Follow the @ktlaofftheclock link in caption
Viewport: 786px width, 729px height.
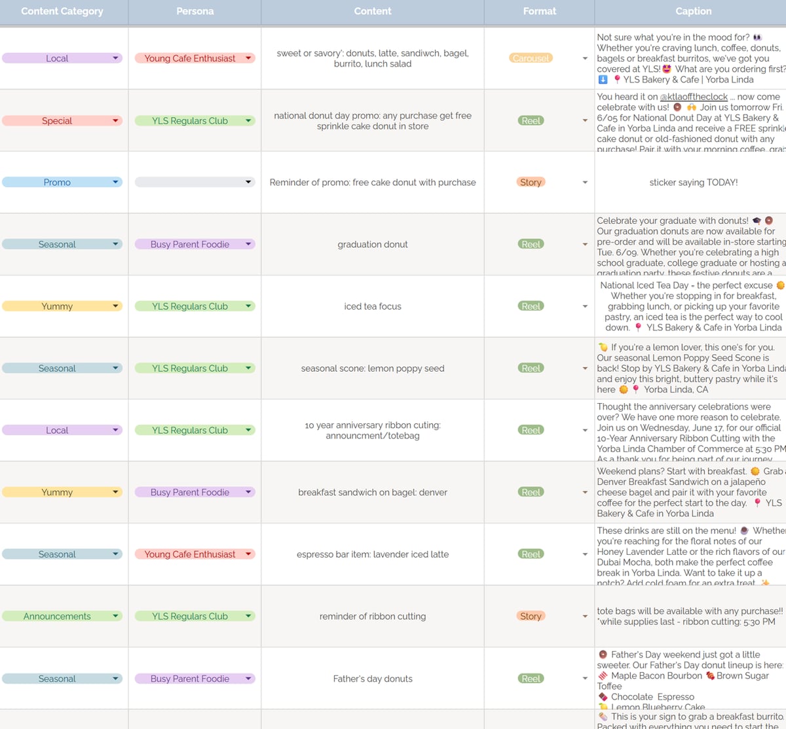tap(694, 97)
